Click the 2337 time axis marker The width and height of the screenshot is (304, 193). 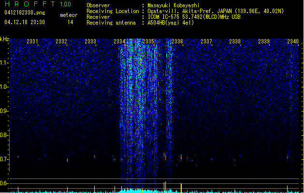[206, 41]
